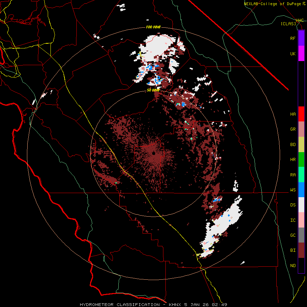Viewport: 307px width, 307px height.
Task: Click the DS white legend swatch
Action: (x=301, y=205)
